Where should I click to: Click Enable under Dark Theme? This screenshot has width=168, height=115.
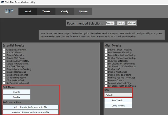17,92
